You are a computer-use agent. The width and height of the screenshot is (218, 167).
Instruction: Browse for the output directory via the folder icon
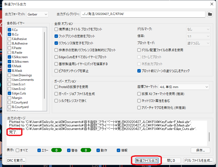[210, 14]
